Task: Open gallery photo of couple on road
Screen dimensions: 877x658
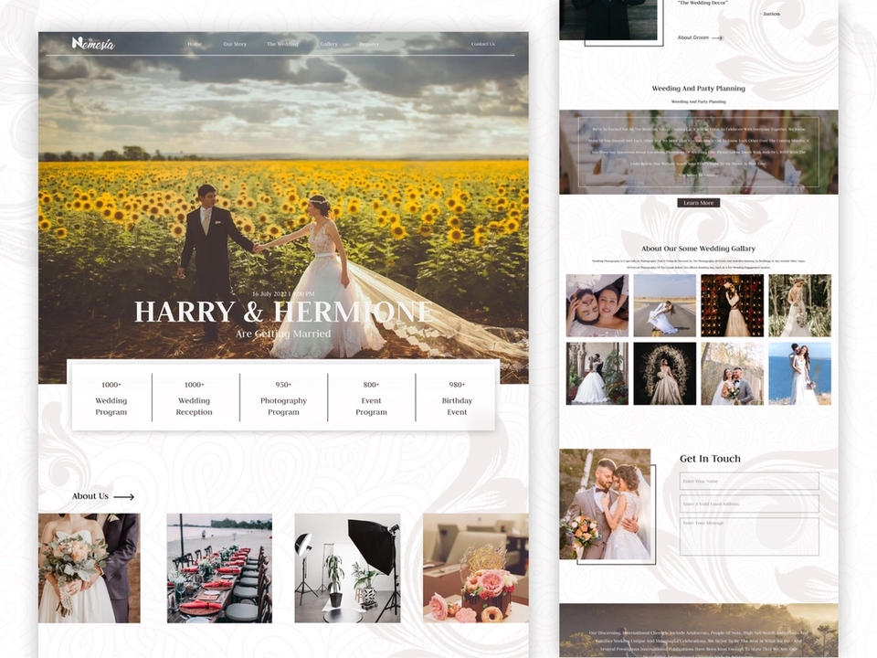Action: 664,305
